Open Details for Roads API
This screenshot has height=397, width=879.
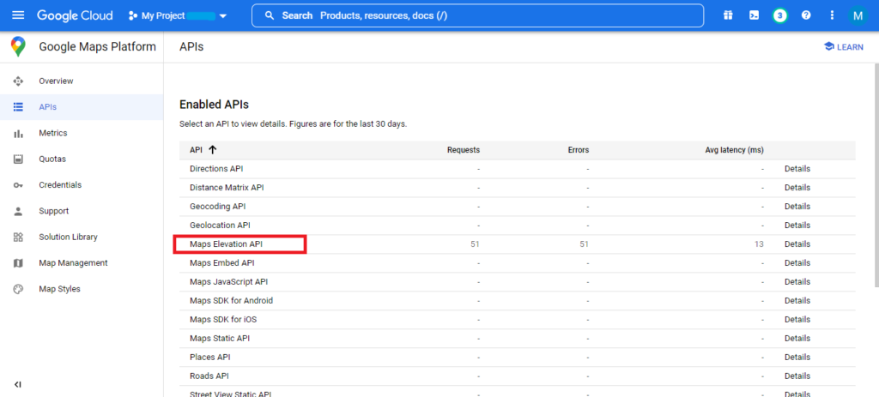coord(797,376)
